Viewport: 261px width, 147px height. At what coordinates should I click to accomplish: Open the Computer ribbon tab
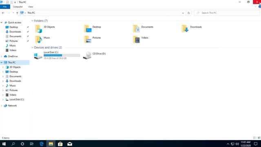[18, 7]
